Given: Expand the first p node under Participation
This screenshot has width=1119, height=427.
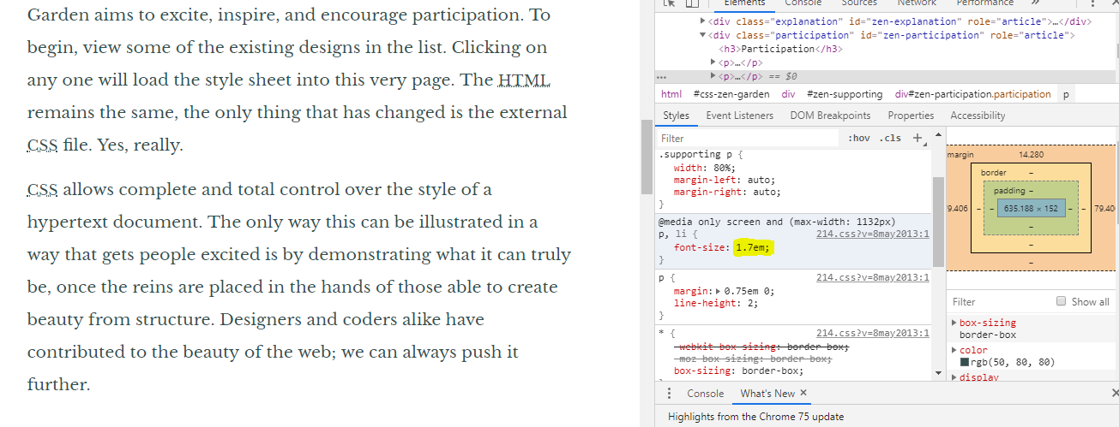Looking at the screenshot, I should point(713,62).
